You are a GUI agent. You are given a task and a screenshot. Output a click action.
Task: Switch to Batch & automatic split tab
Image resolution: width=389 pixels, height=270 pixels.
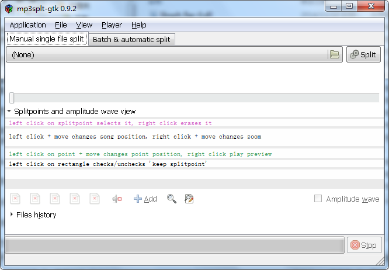tap(131, 40)
